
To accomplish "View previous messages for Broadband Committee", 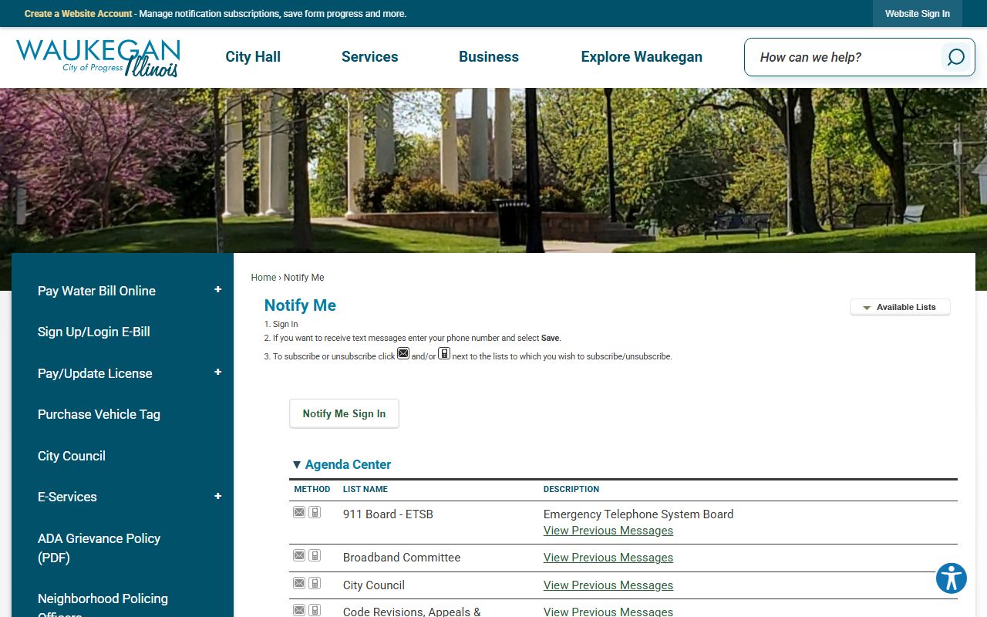I will click(x=608, y=558).
